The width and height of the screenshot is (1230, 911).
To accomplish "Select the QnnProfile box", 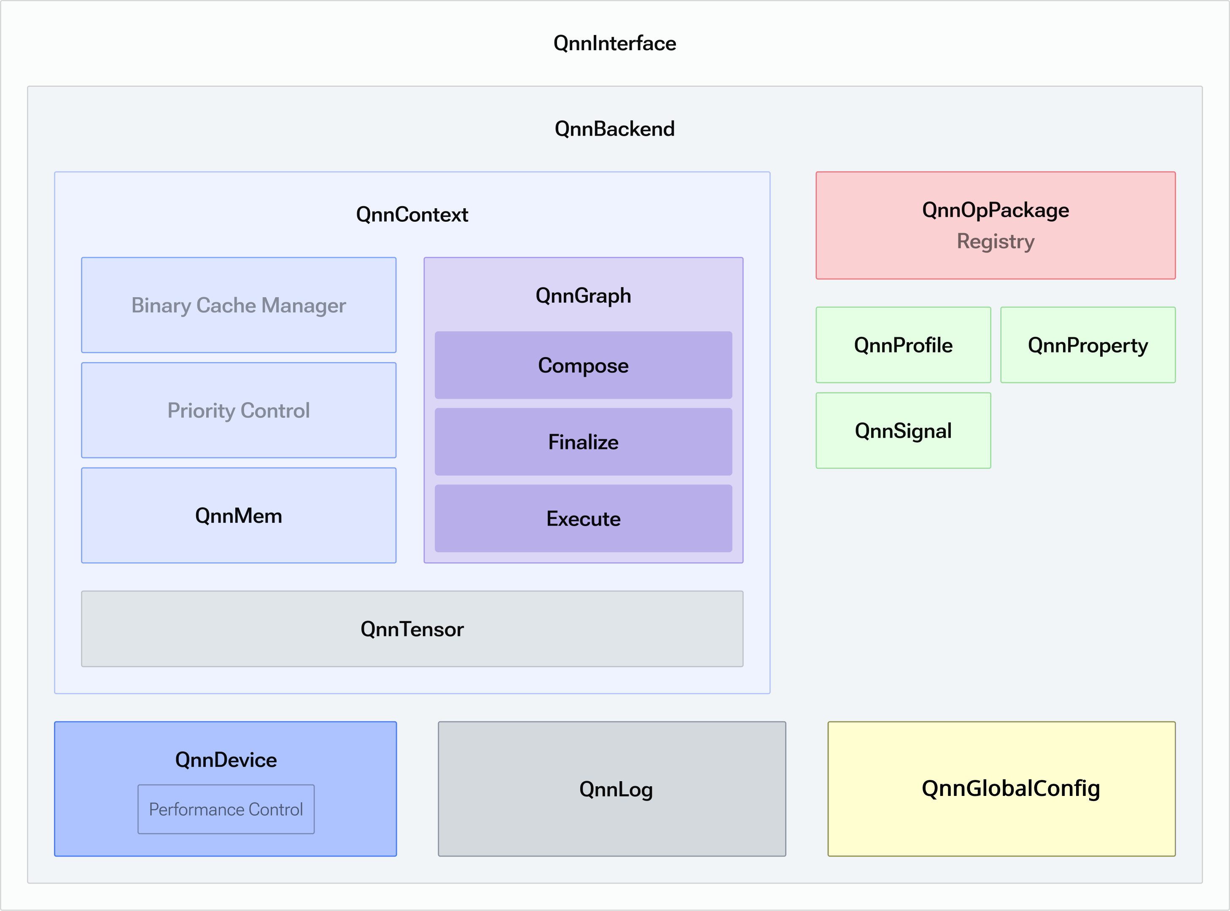I will click(x=903, y=345).
